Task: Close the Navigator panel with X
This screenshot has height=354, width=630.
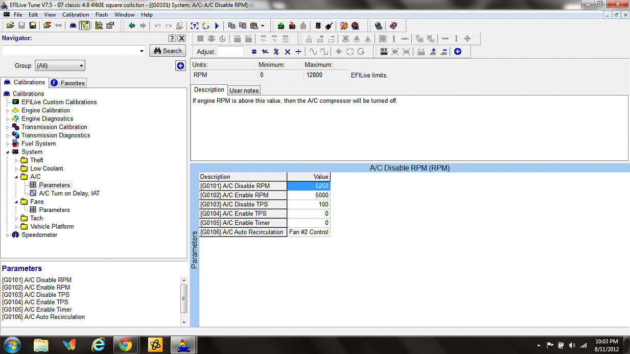Action: pyautogui.click(x=181, y=38)
